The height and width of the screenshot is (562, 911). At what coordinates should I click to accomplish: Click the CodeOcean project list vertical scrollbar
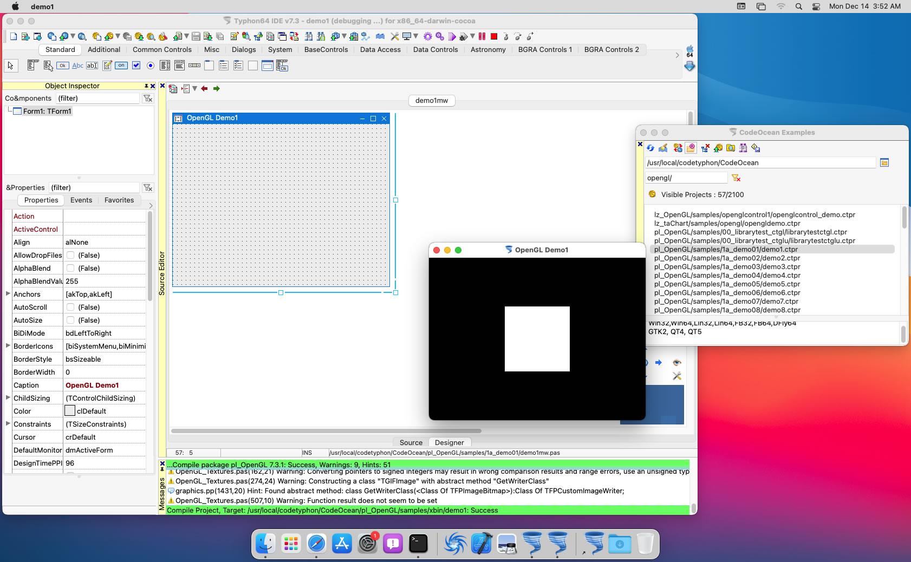click(x=904, y=218)
